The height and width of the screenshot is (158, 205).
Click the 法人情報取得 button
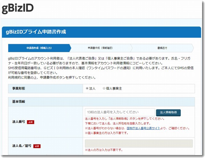168,113
